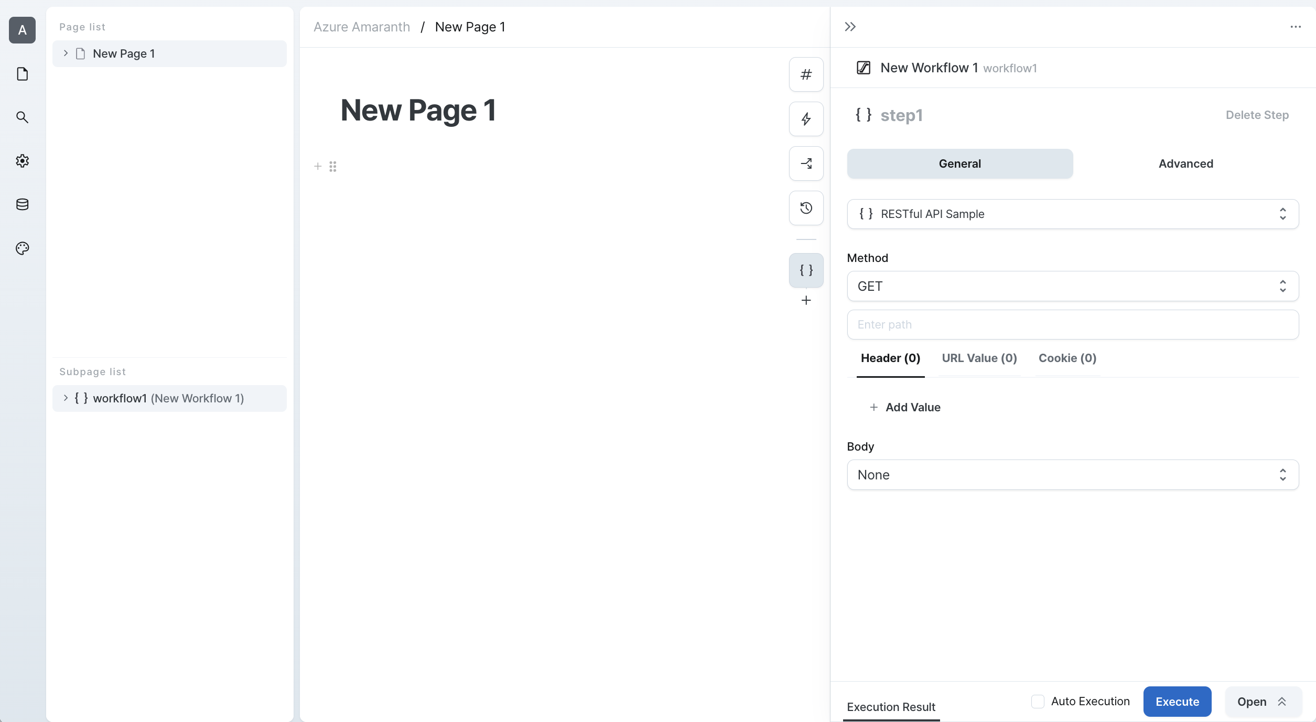Image resolution: width=1316 pixels, height=722 pixels.
Task: Click Delete Step
Action: click(x=1257, y=115)
